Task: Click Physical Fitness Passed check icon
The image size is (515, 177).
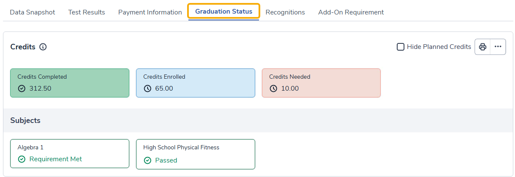Action: [x=148, y=160]
